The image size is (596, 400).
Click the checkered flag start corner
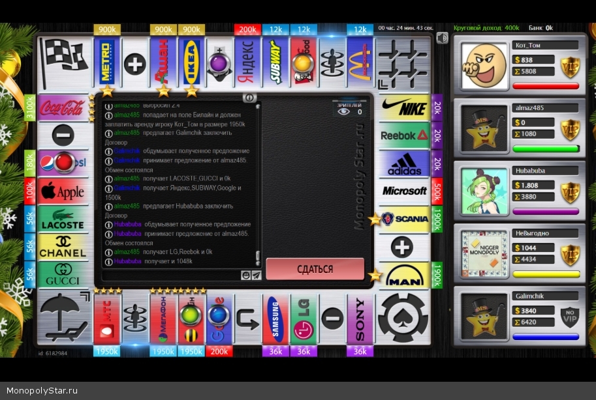point(64,63)
